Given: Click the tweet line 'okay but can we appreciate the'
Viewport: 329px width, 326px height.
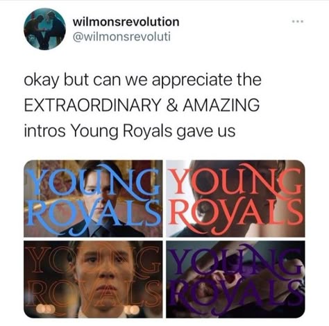Looking at the screenshot, I should (x=143, y=80).
